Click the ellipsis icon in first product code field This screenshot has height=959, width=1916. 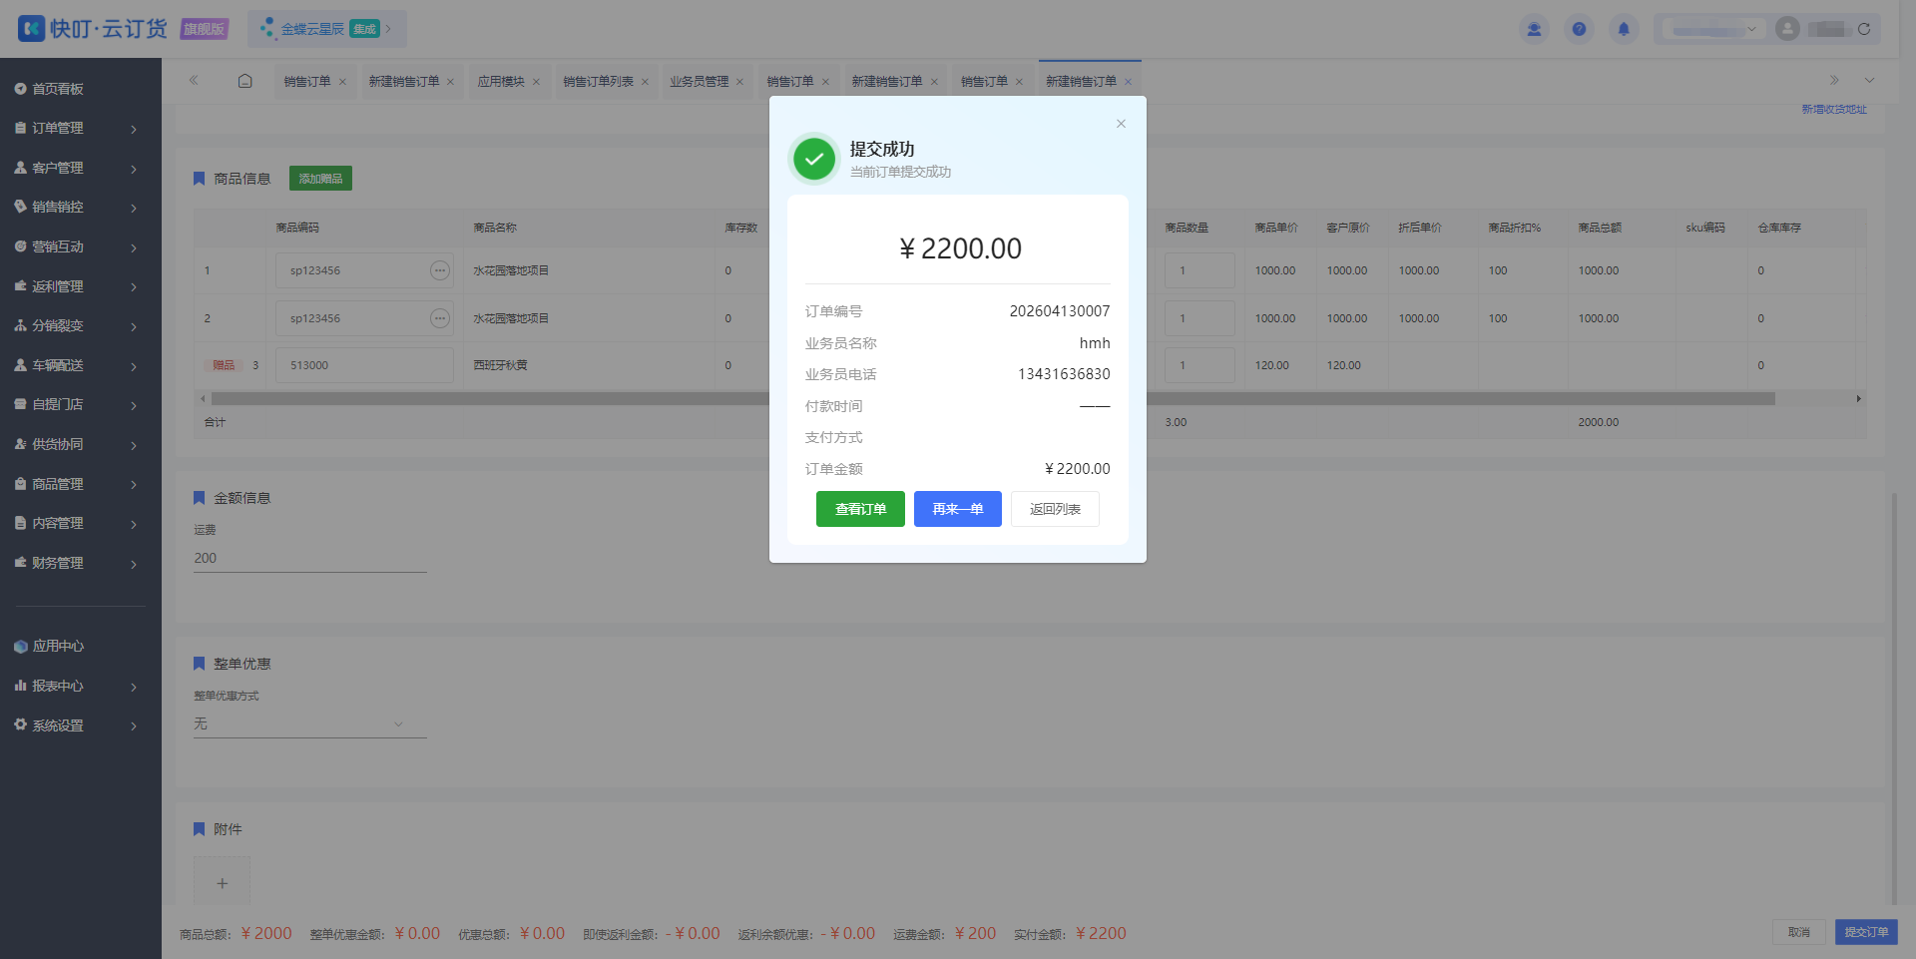click(439, 270)
